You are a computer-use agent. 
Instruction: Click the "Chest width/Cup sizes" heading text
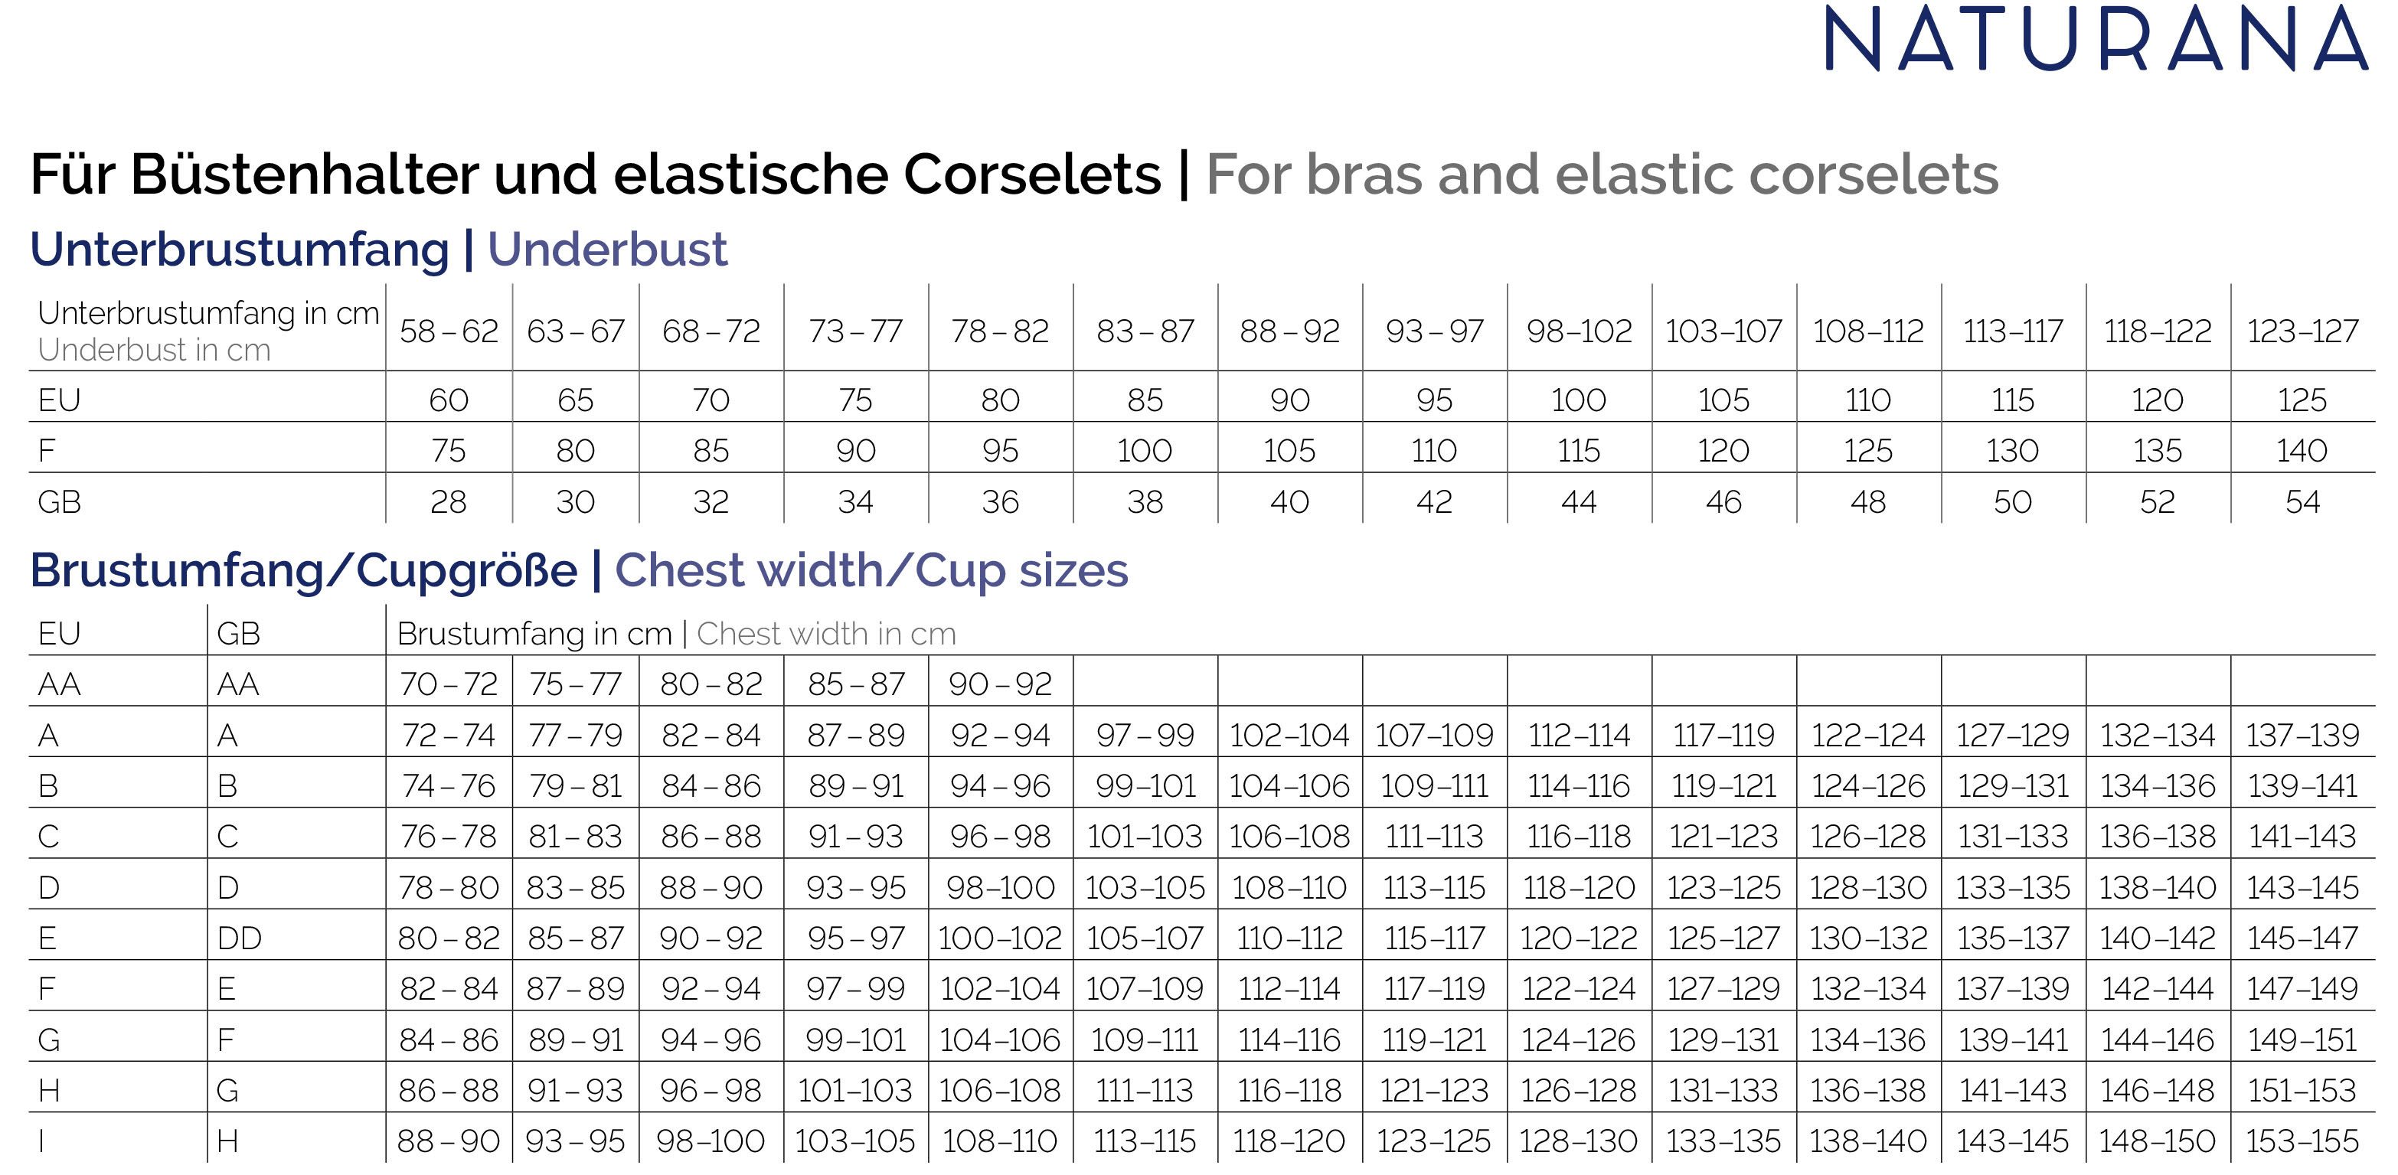click(x=871, y=570)
